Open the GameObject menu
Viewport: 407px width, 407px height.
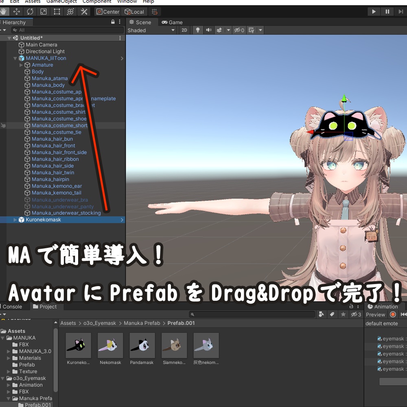coord(61,2)
